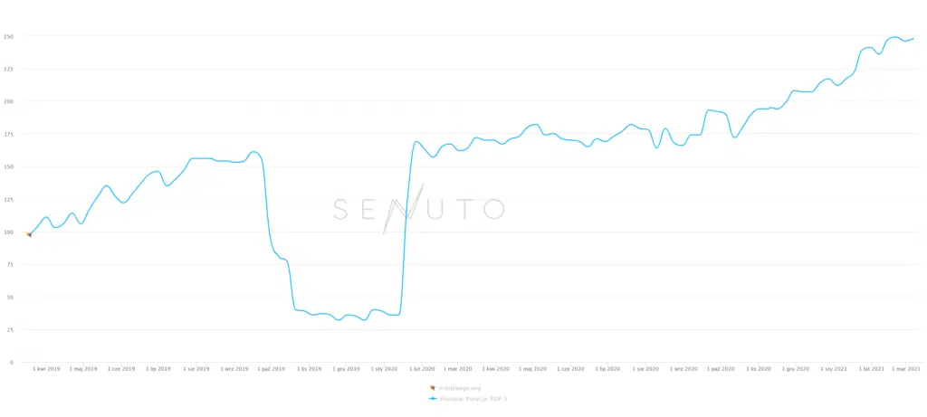Click the orange marker at chart start
The height and width of the screenshot is (417, 927).
[x=28, y=234]
